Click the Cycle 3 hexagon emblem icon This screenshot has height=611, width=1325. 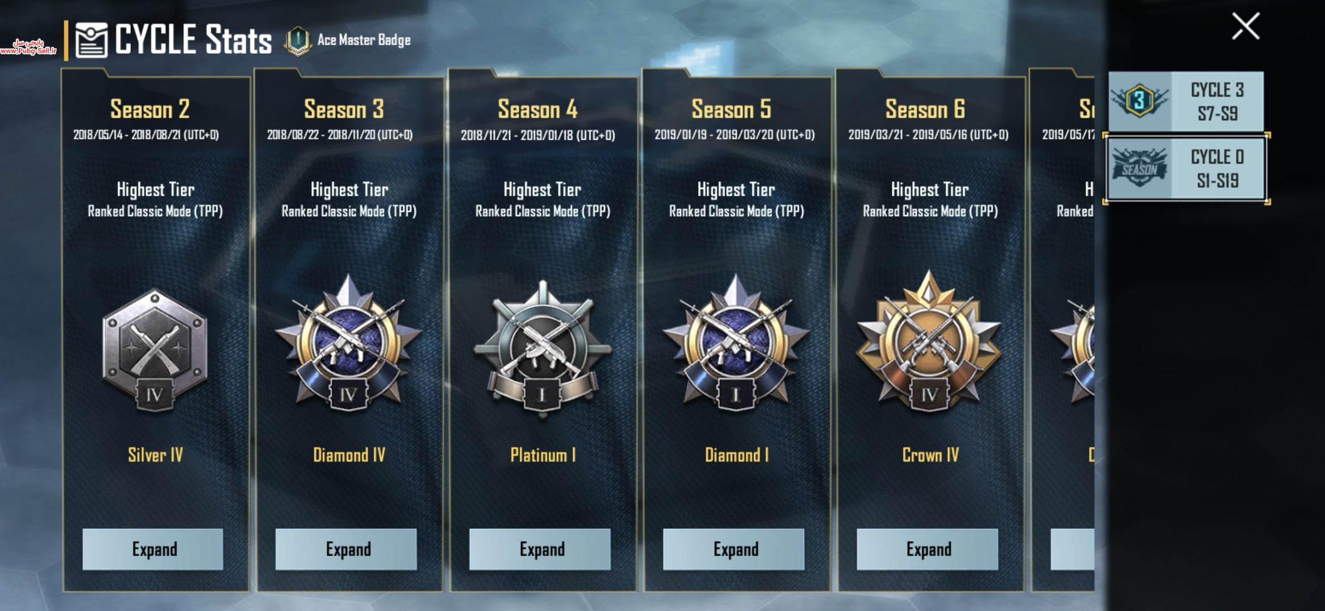click(1139, 101)
